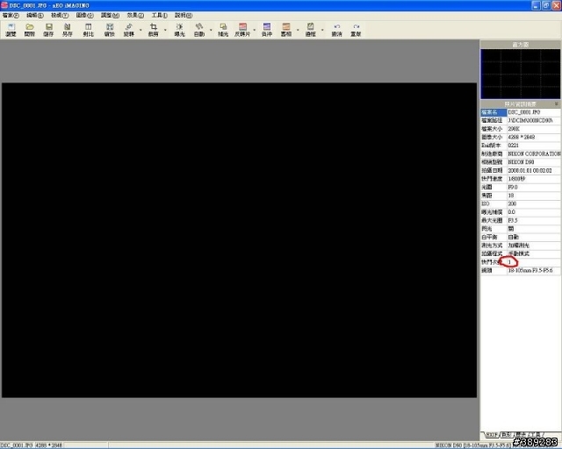Open the 工具 Tools menu

point(159,16)
